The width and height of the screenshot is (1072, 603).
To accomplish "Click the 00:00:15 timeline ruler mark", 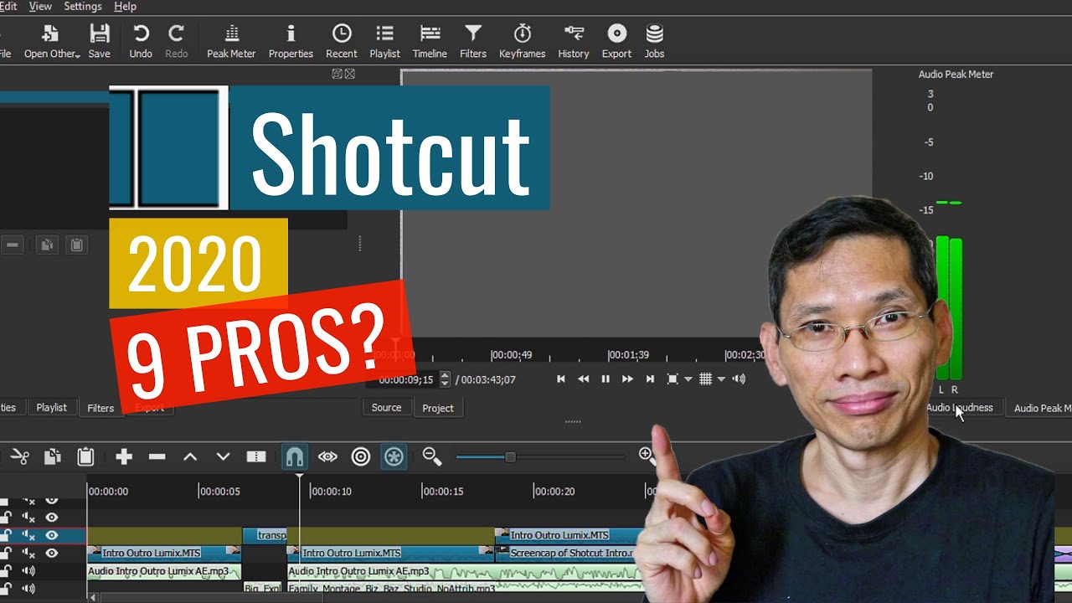I will point(442,492).
